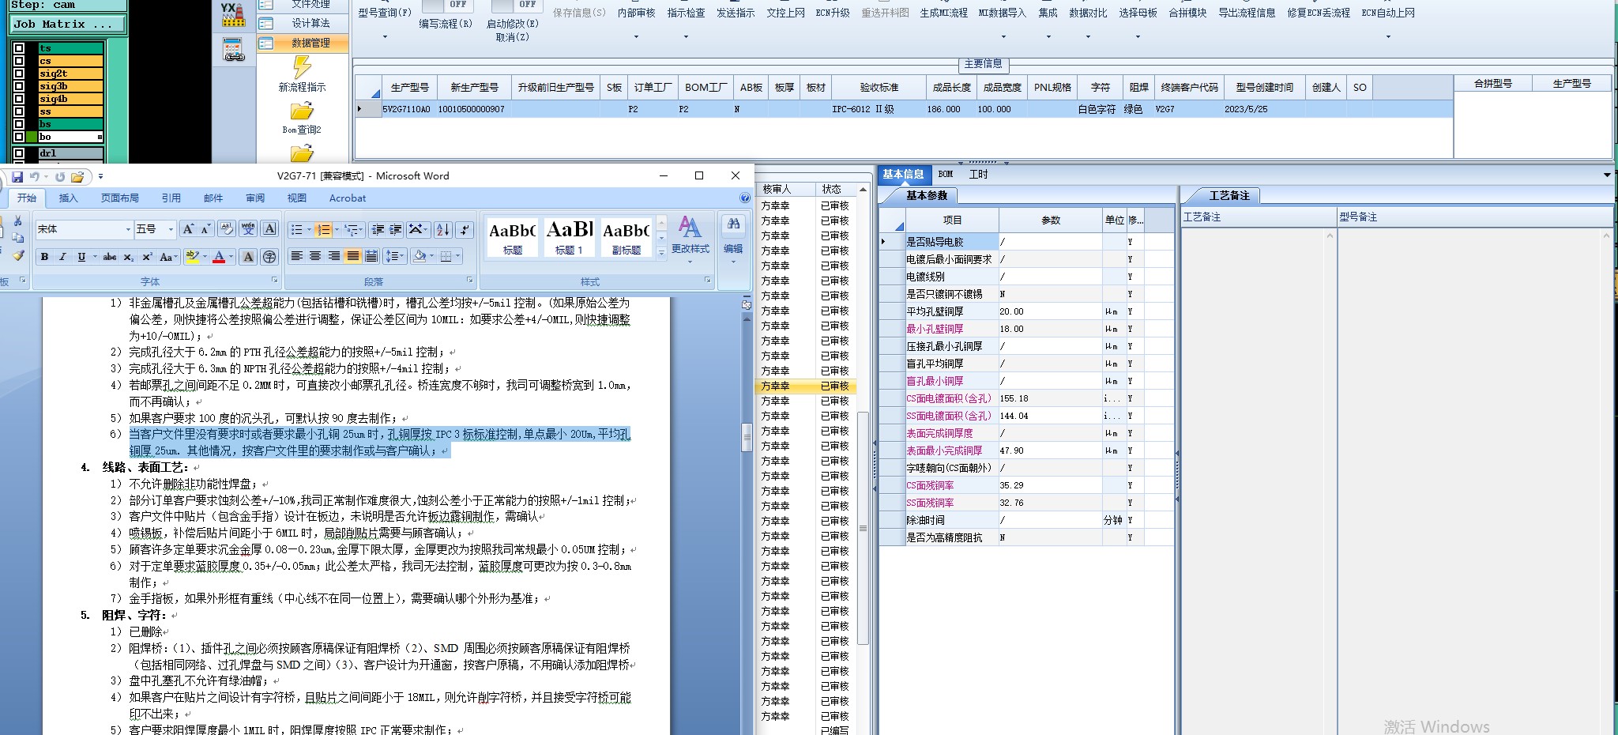Toggle the checkbox for layer ss
The image size is (1618, 735).
(19, 111)
